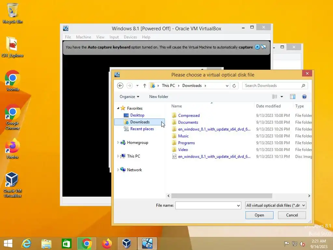Viewport: 333px width, 250px height.
Task: Open File Explorer from the taskbar
Action: coord(46,243)
